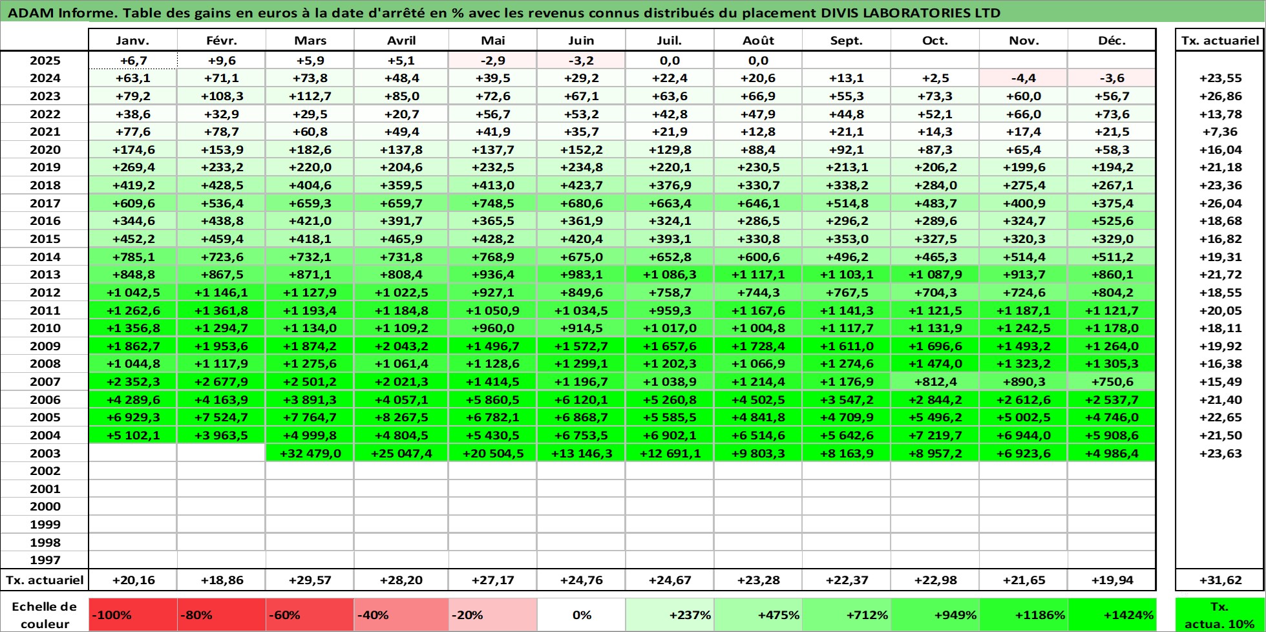Select the 2024 December cell -3,6

click(x=1112, y=78)
